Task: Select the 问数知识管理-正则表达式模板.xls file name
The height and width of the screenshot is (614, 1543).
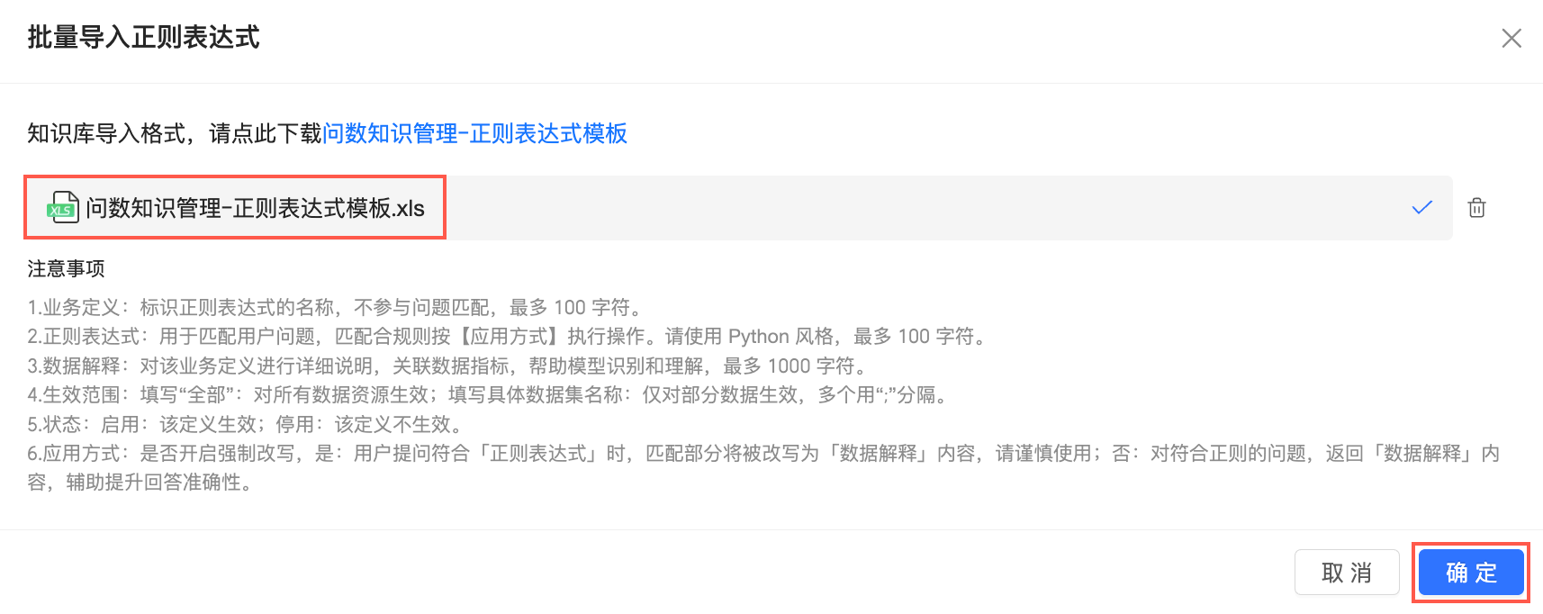Action: (x=255, y=208)
